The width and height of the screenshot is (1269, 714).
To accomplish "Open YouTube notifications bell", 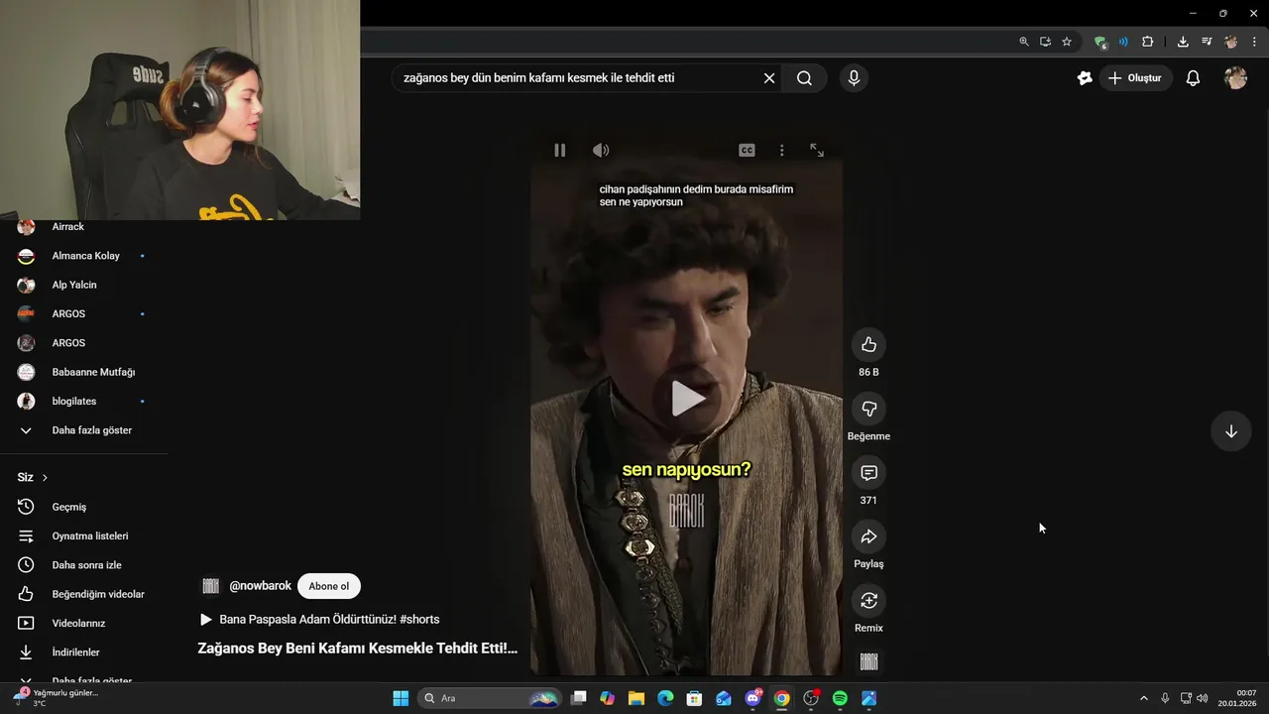I will pos(1193,78).
